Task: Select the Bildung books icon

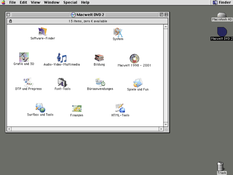Action: [x=99, y=58]
